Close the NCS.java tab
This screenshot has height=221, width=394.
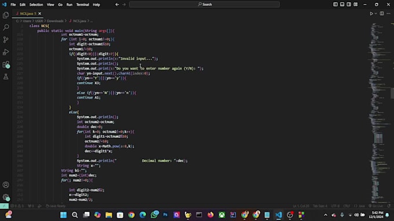(40, 13)
